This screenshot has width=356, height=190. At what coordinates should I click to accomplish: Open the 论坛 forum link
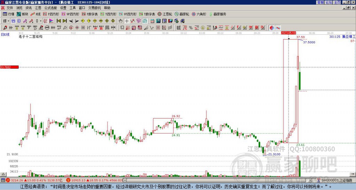tap(329, 2)
